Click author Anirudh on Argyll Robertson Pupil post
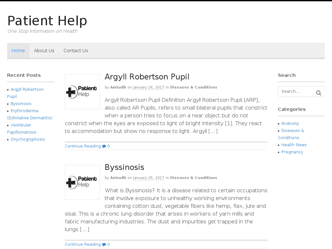This screenshot has height=249, width=332. click(118, 87)
